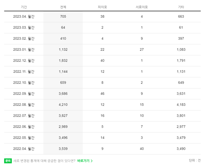This screenshot has width=202, height=166.
Task: Click the arrow next to 바로가기
Action: [92, 161]
